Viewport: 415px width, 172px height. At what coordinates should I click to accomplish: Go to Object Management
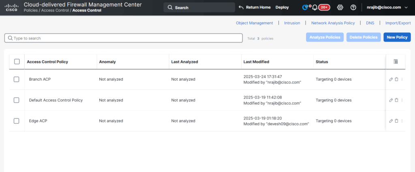point(254,23)
